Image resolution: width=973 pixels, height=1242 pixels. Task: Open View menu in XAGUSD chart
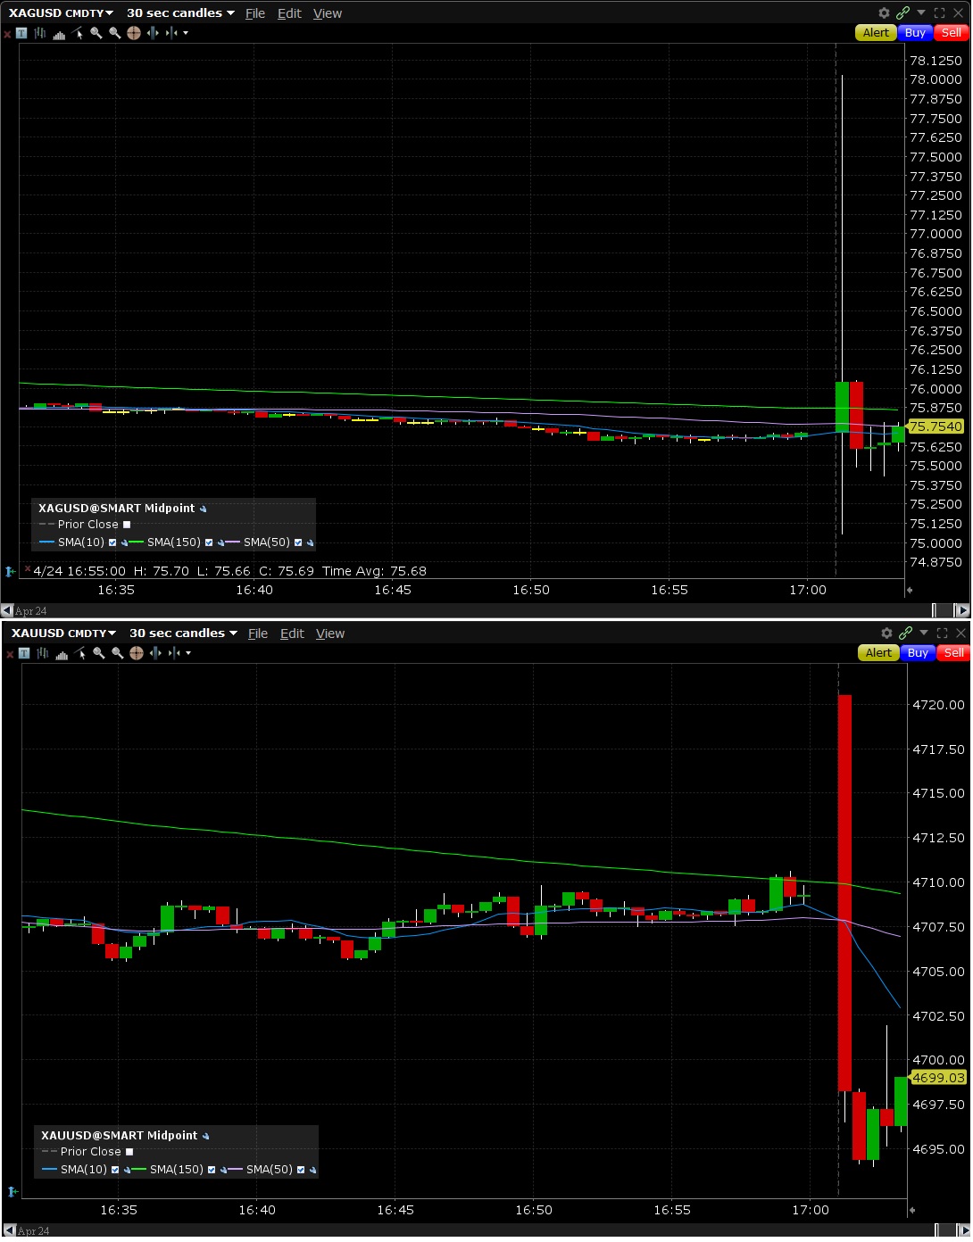click(328, 13)
